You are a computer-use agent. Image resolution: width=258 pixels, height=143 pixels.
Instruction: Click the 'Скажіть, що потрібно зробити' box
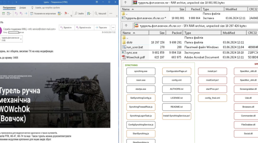tap(47, 8)
